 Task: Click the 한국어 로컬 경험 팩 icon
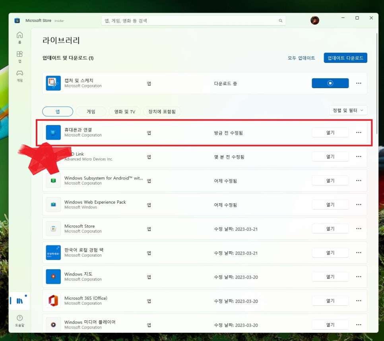point(53,252)
